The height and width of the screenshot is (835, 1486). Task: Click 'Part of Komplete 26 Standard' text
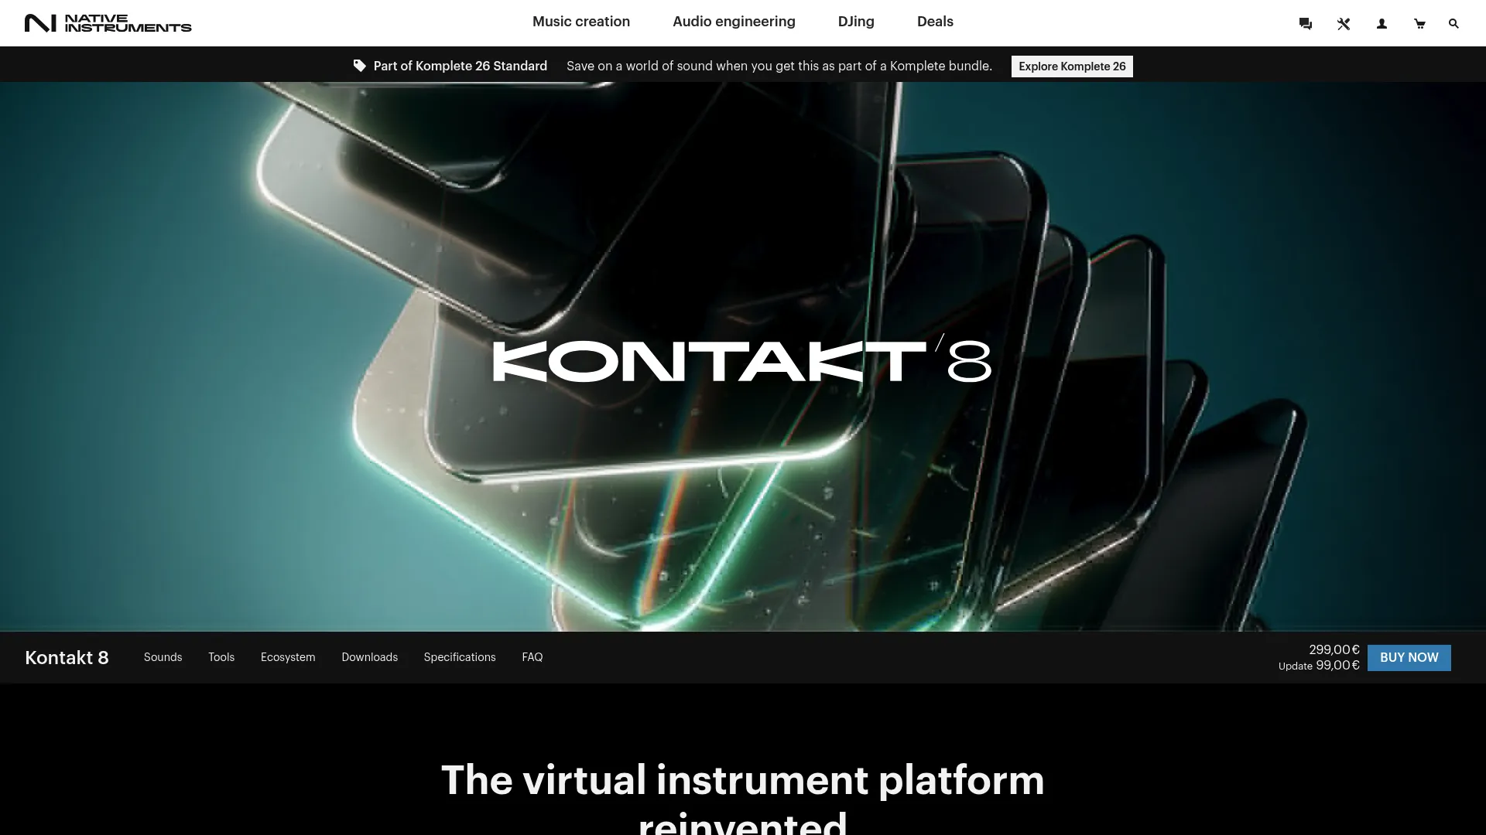coord(460,66)
